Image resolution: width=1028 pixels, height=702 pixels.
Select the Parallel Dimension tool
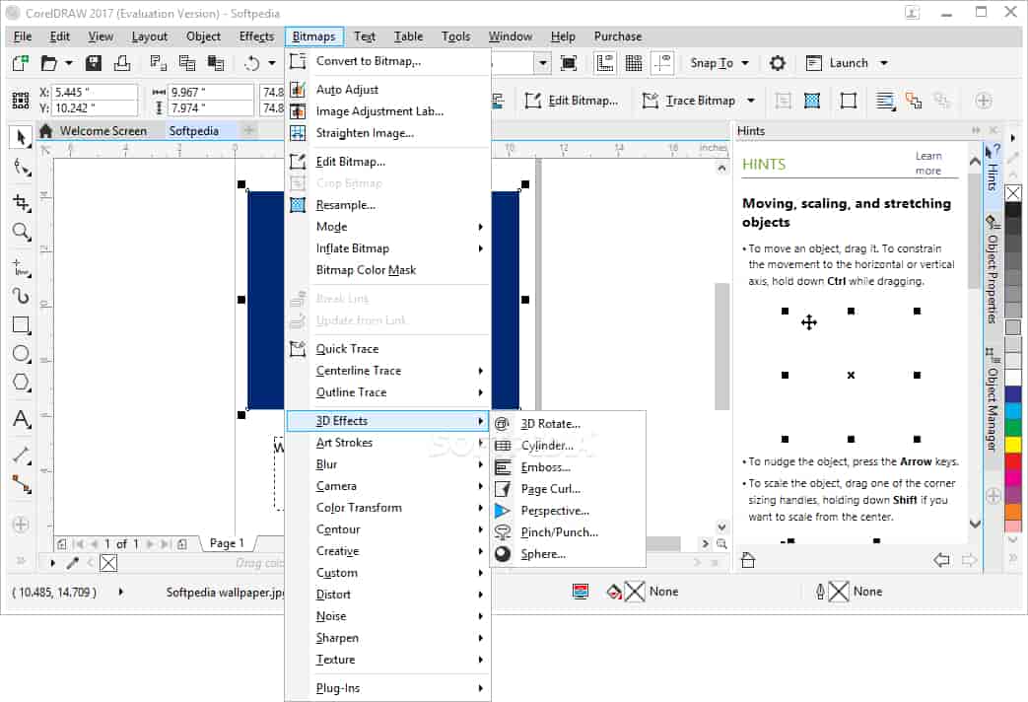point(21,454)
